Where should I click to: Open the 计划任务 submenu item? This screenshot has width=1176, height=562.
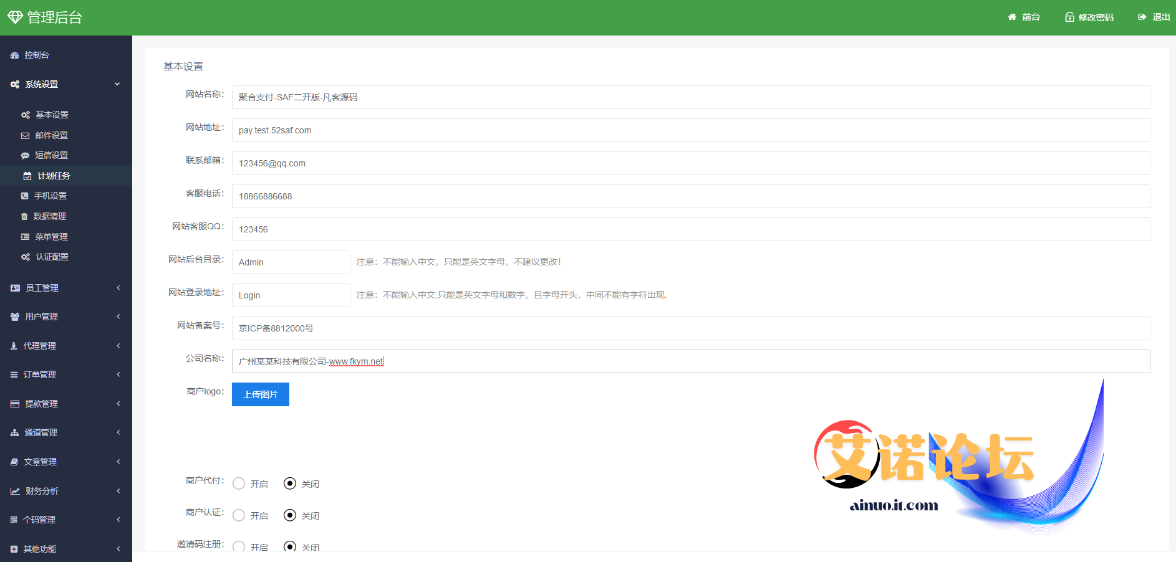point(54,176)
